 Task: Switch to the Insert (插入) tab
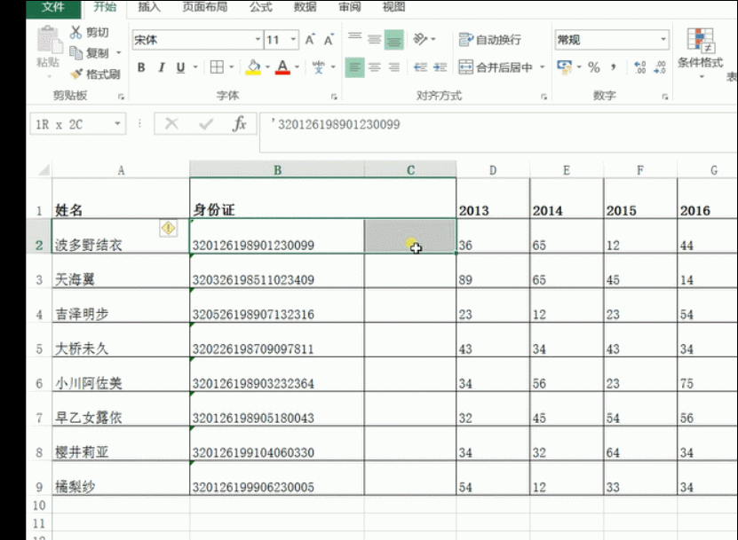(150, 7)
